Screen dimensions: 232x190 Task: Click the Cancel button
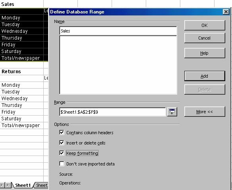click(x=205, y=38)
